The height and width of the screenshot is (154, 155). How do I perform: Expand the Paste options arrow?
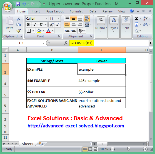[9, 32]
